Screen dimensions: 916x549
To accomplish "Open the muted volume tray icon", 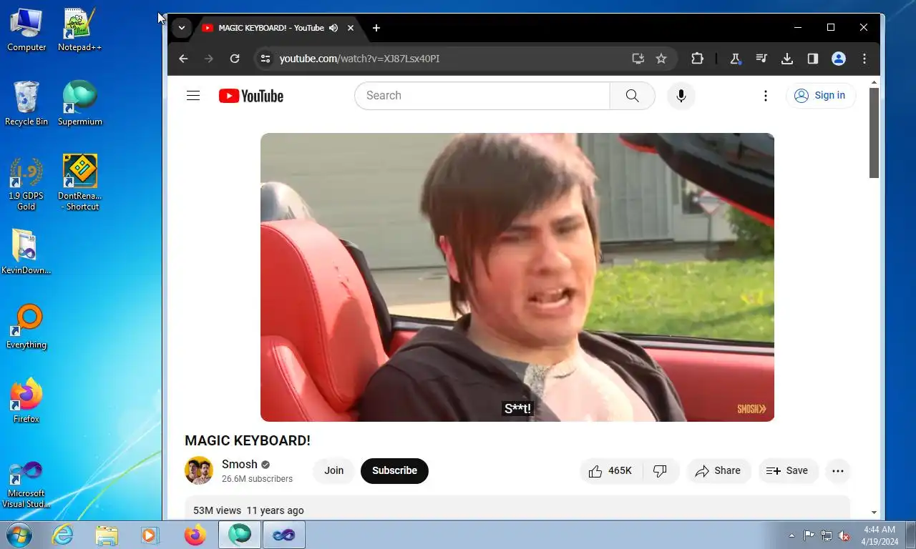I will coord(844,535).
